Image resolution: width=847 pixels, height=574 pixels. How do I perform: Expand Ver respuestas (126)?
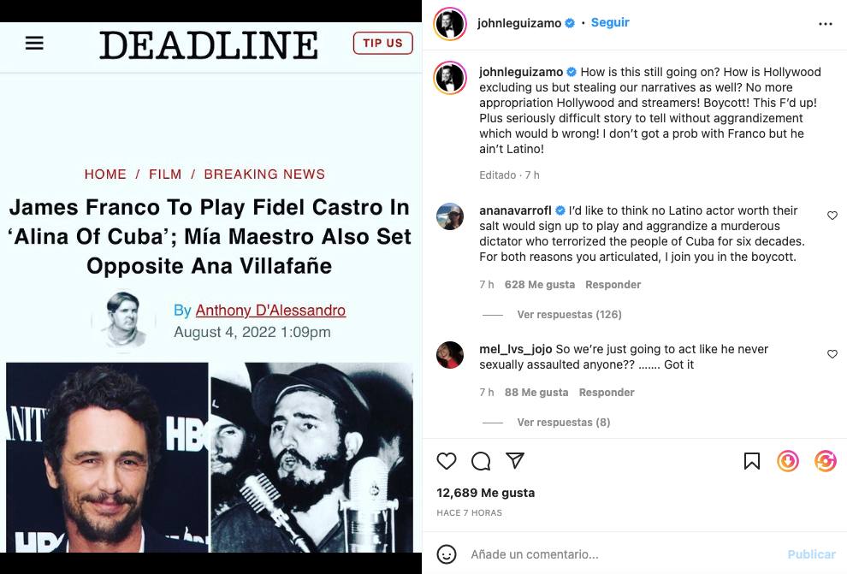(x=569, y=314)
